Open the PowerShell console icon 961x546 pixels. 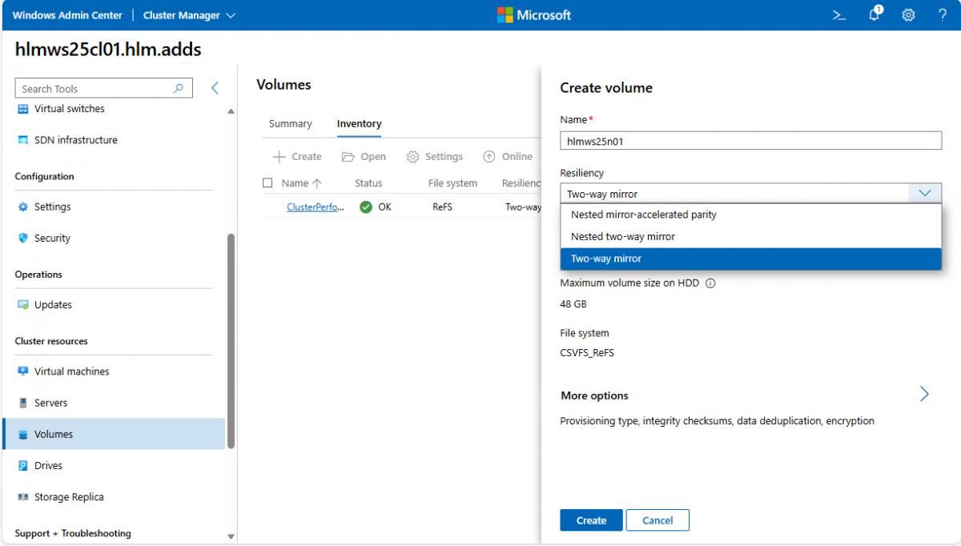(838, 15)
